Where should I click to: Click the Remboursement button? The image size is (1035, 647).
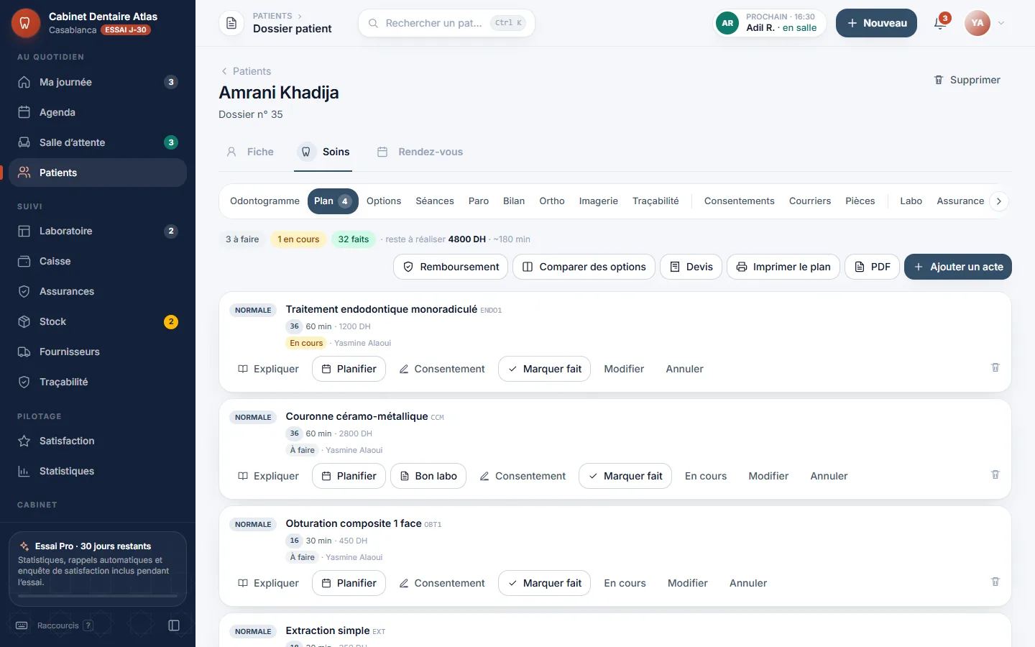point(451,267)
